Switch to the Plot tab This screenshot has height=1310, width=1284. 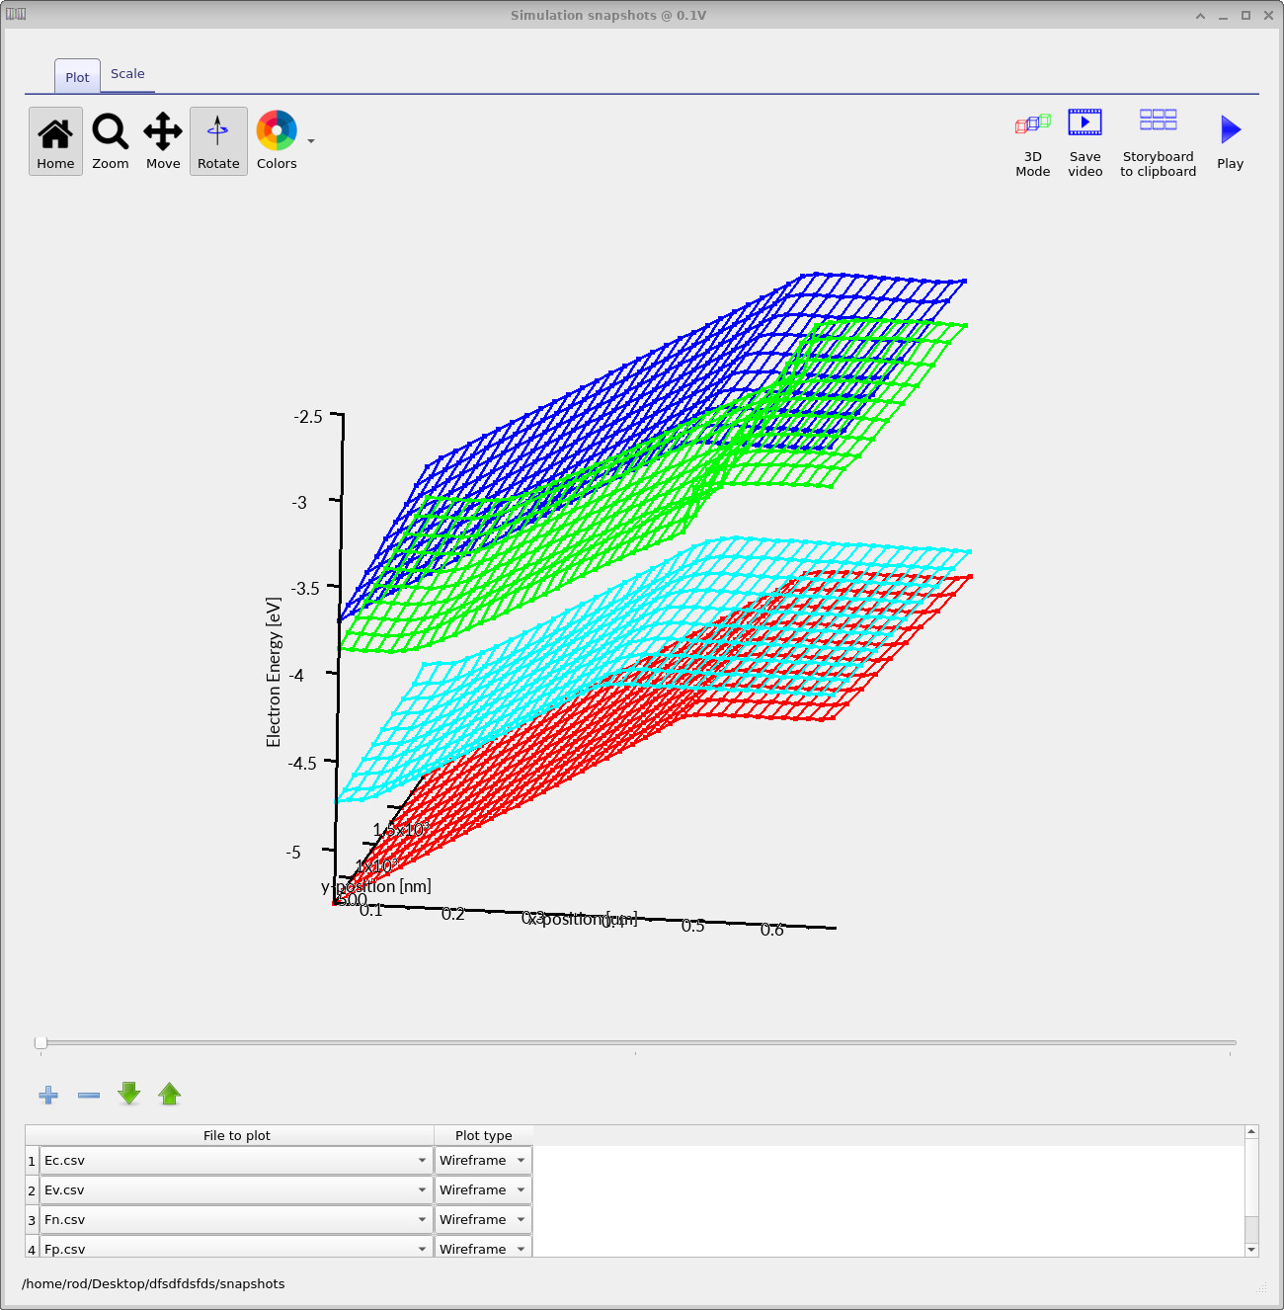coord(77,77)
